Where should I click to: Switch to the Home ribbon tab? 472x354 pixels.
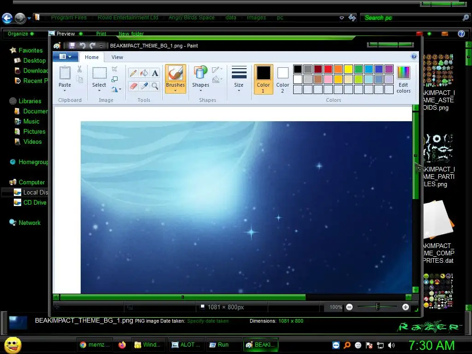[92, 57]
